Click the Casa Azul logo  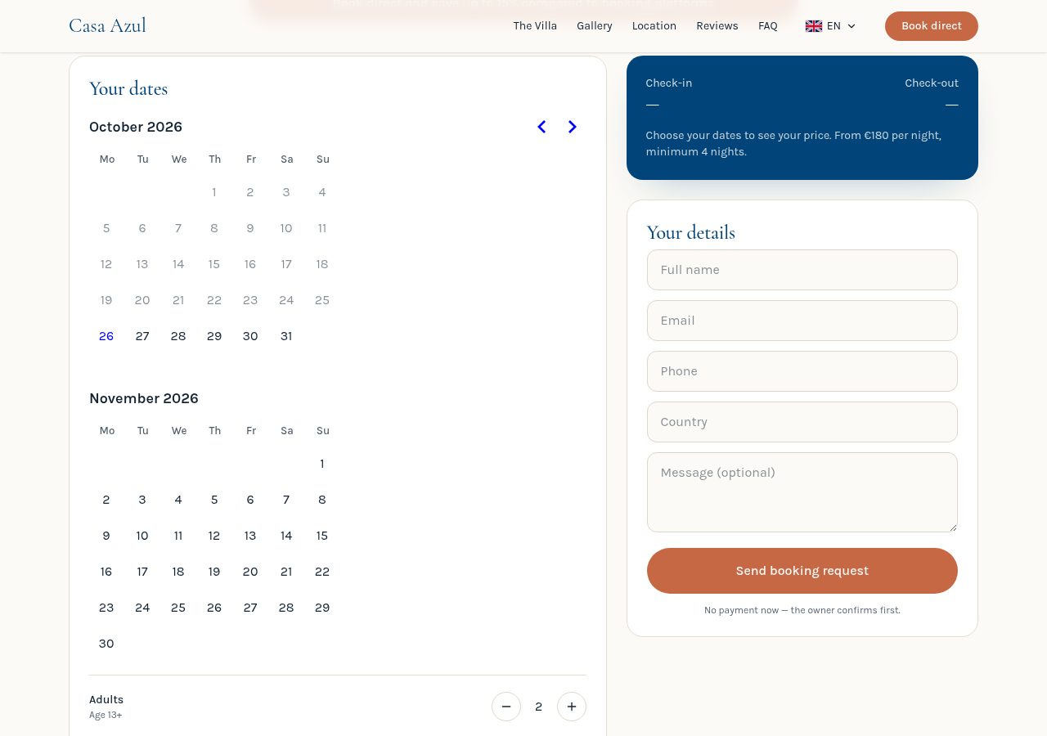point(107,26)
